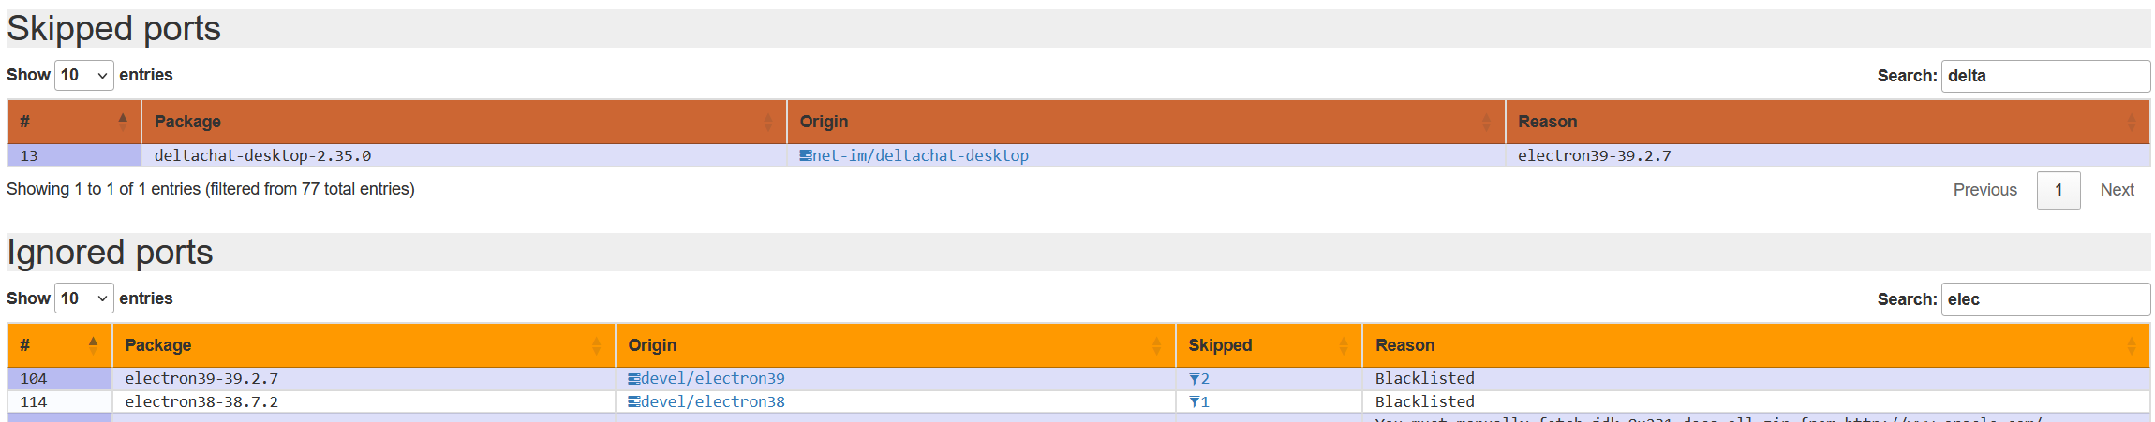The image size is (2155, 422).
Task: Click the skipped filter icon for electron39
Action: point(1194,379)
